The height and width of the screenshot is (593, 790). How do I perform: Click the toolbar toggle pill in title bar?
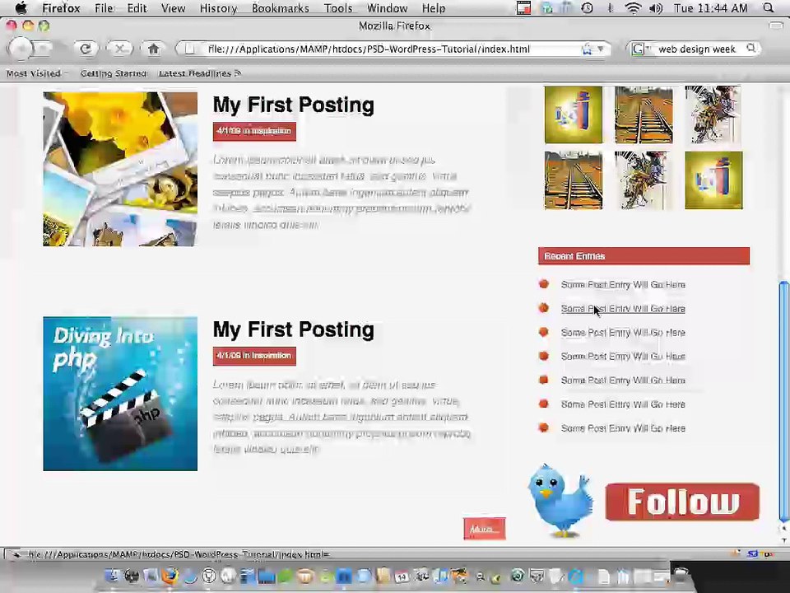point(775,26)
